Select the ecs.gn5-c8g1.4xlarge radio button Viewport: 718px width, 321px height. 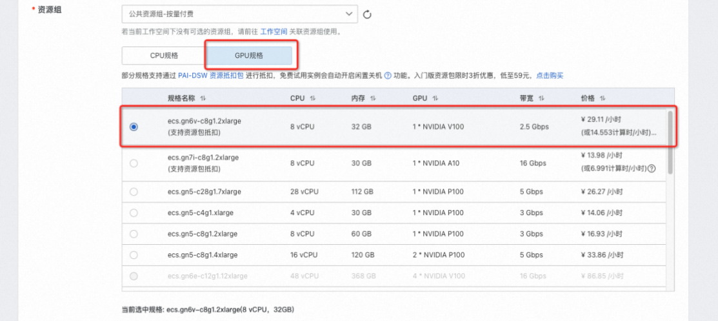click(134, 255)
